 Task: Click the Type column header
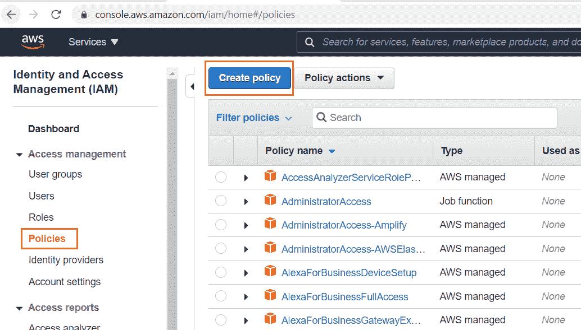452,151
